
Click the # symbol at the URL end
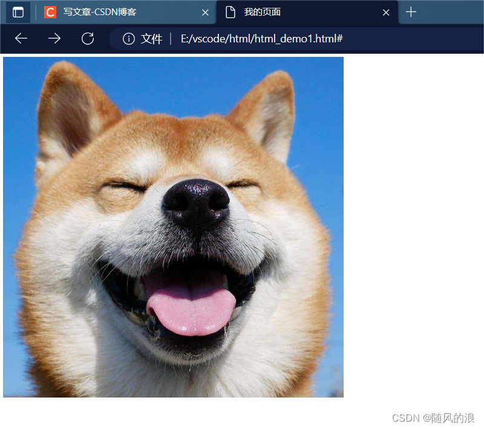point(341,38)
